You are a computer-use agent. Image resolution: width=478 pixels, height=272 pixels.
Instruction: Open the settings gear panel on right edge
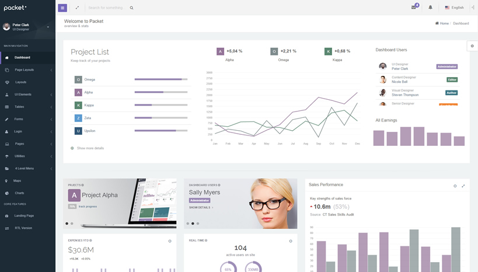click(x=472, y=46)
